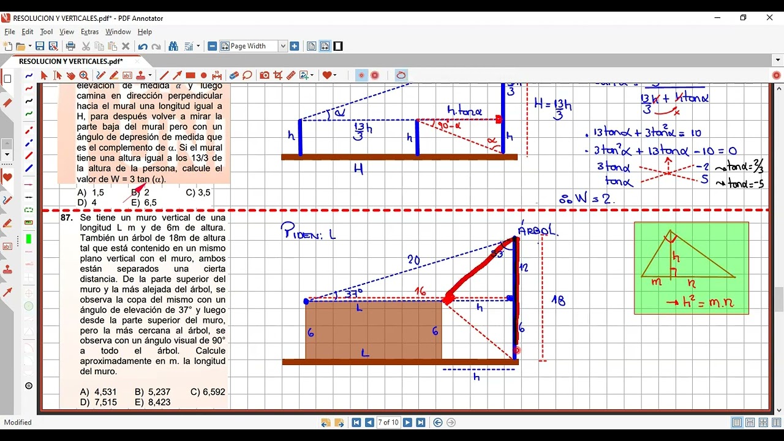
Task: Pick the solid blue line style preset
Action: tap(29, 168)
